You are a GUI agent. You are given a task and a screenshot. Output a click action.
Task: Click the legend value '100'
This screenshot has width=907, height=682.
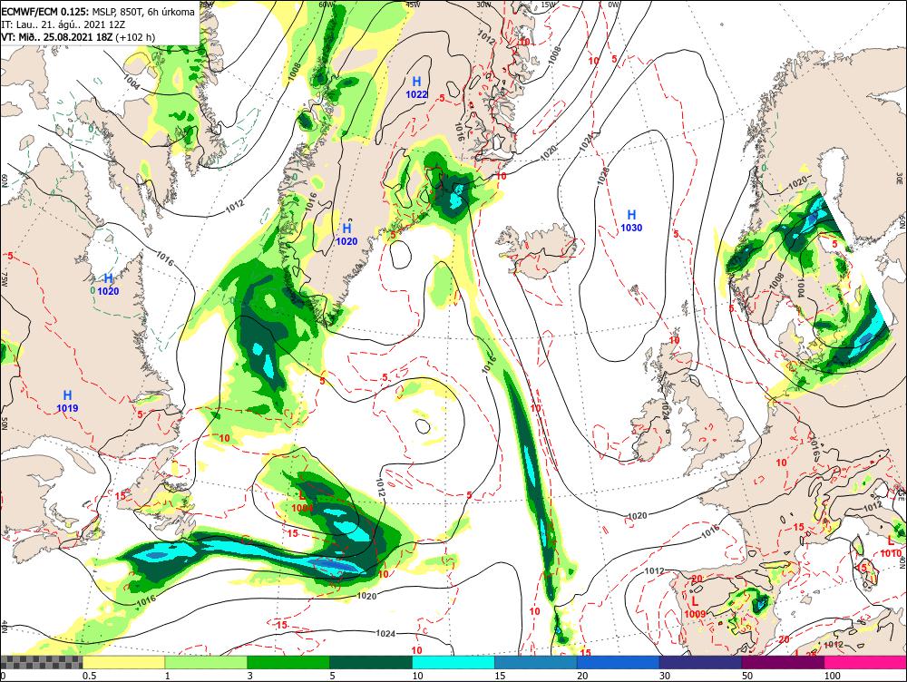coord(833,676)
